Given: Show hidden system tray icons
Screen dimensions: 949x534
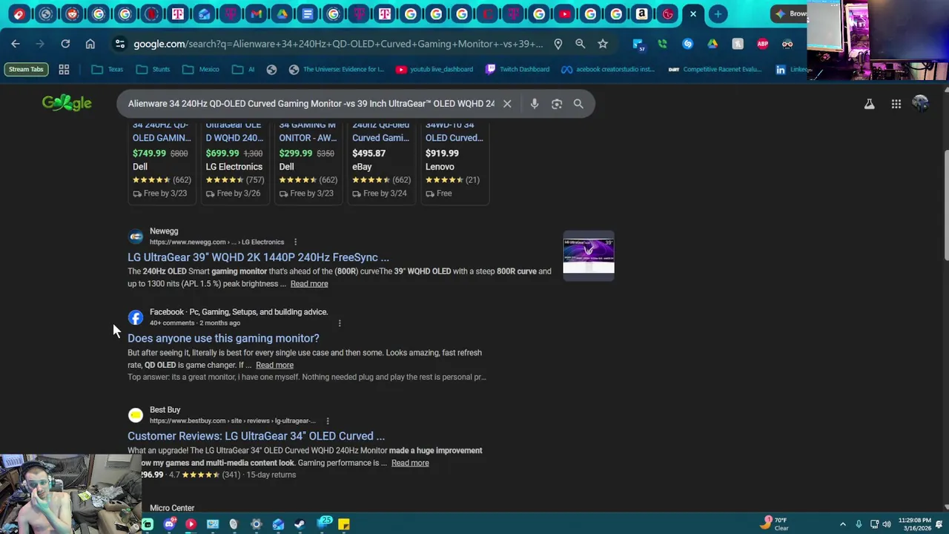Looking at the screenshot, I should tap(842, 524).
